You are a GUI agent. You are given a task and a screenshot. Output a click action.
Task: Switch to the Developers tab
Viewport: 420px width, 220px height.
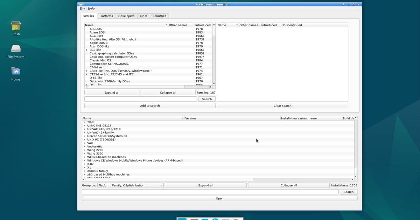pyautogui.click(x=126, y=16)
